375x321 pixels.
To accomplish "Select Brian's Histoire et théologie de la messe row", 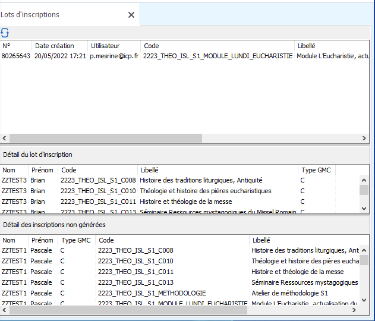I will coord(185,202).
